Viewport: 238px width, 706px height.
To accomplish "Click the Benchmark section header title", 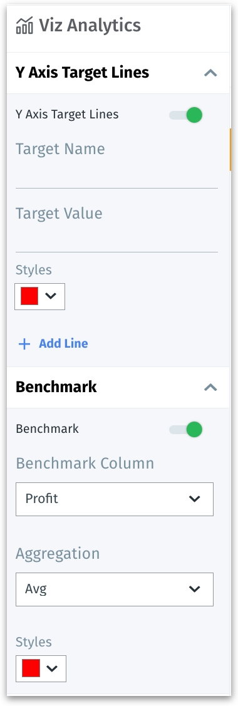I will 56,387.
